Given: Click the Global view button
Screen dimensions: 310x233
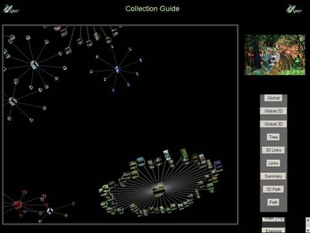Looking at the screenshot, I should (273, 98).
